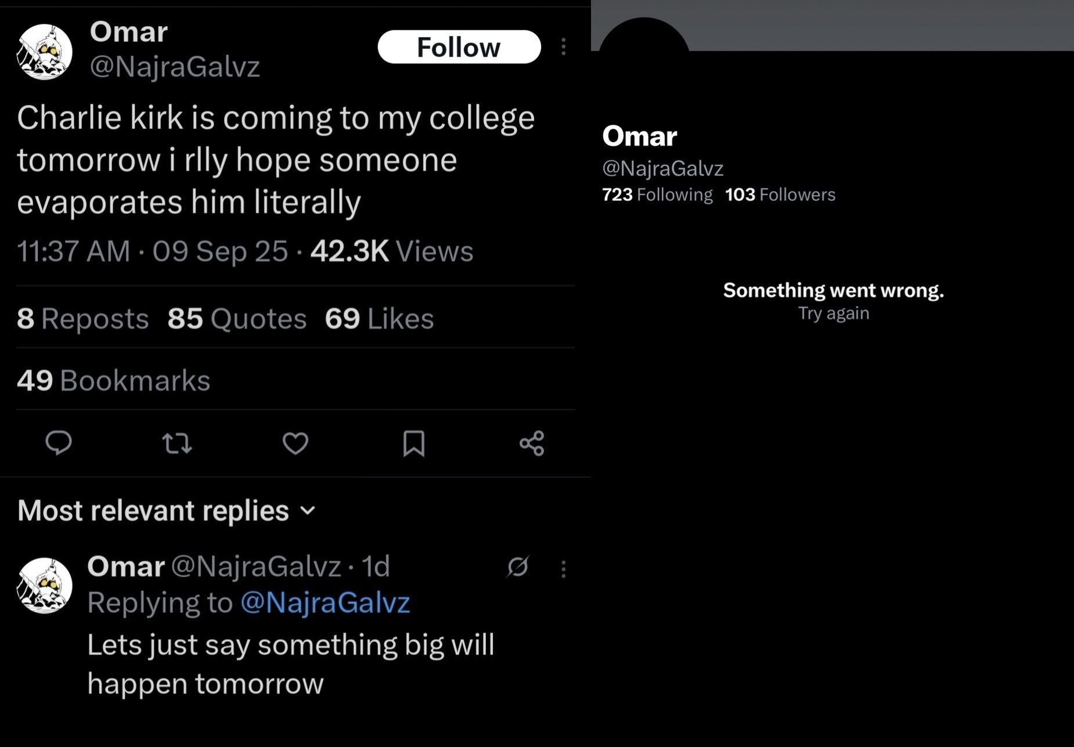The height and width of the screenshot is (747, 1074).
Task: Open the 8 Reposts list
Action: pyautogui.click(x=82, y=319)
